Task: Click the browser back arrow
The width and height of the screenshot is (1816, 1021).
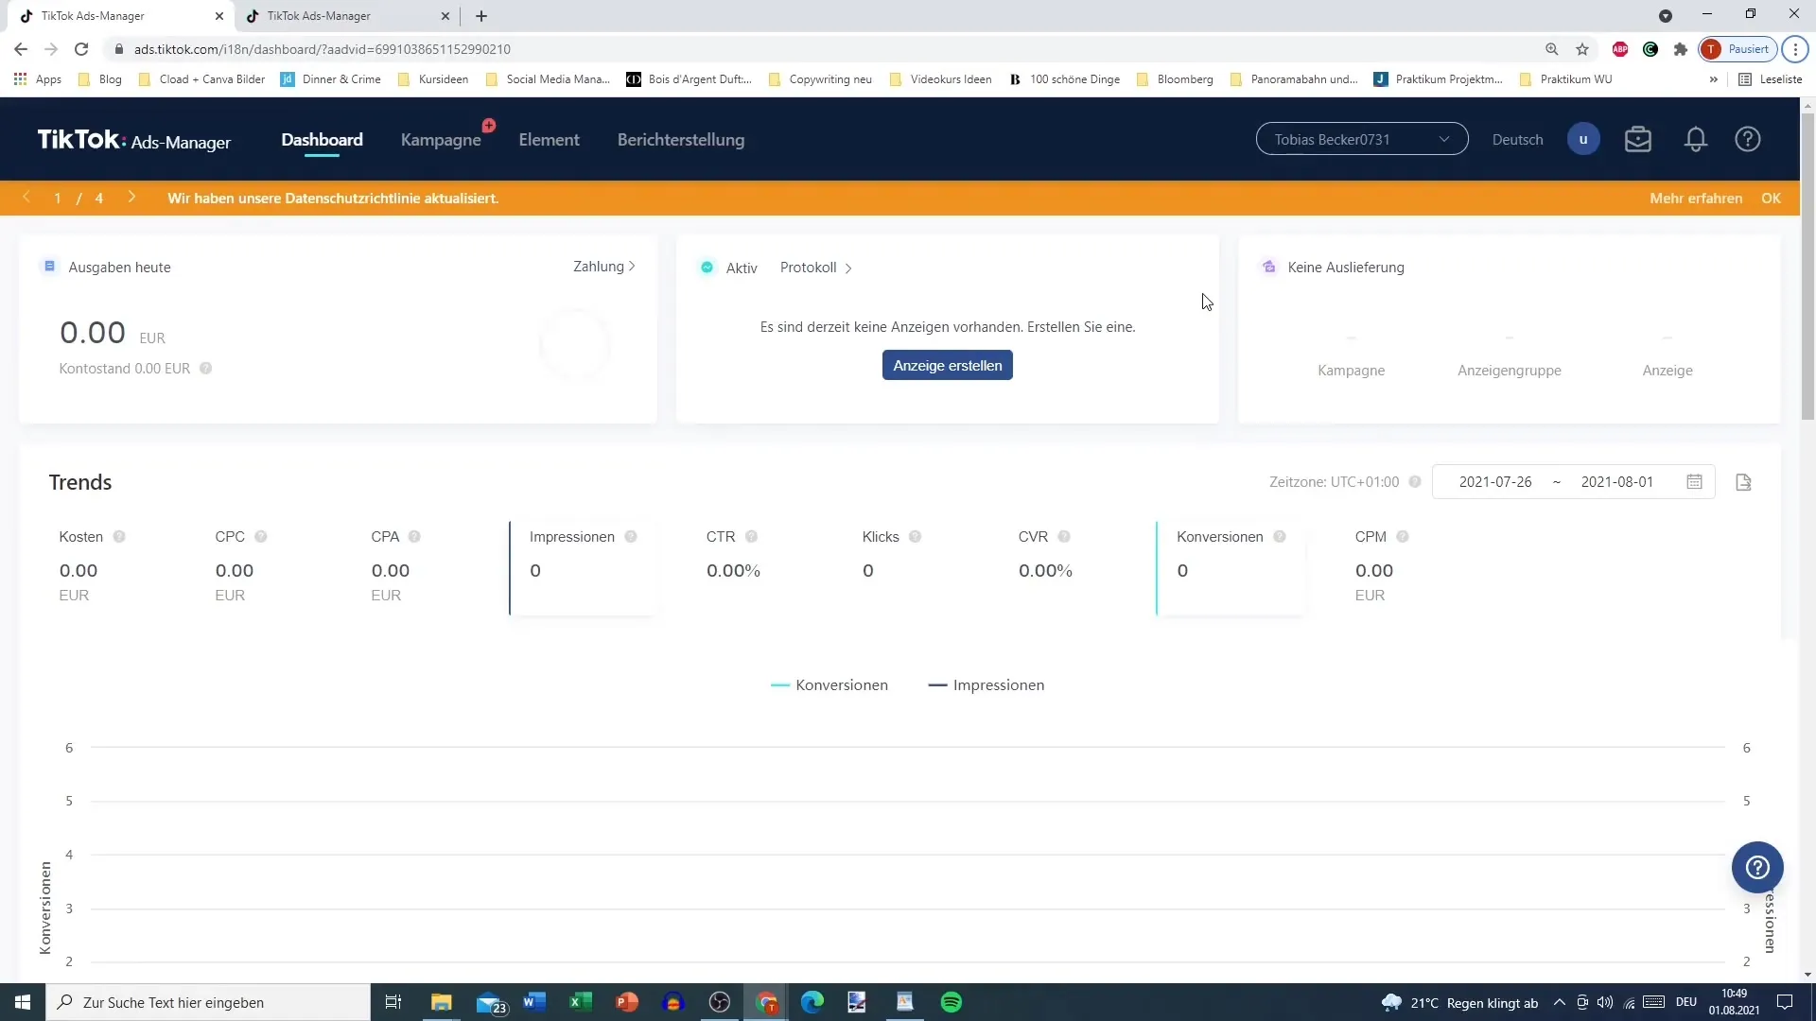Action: coord(21,49)
